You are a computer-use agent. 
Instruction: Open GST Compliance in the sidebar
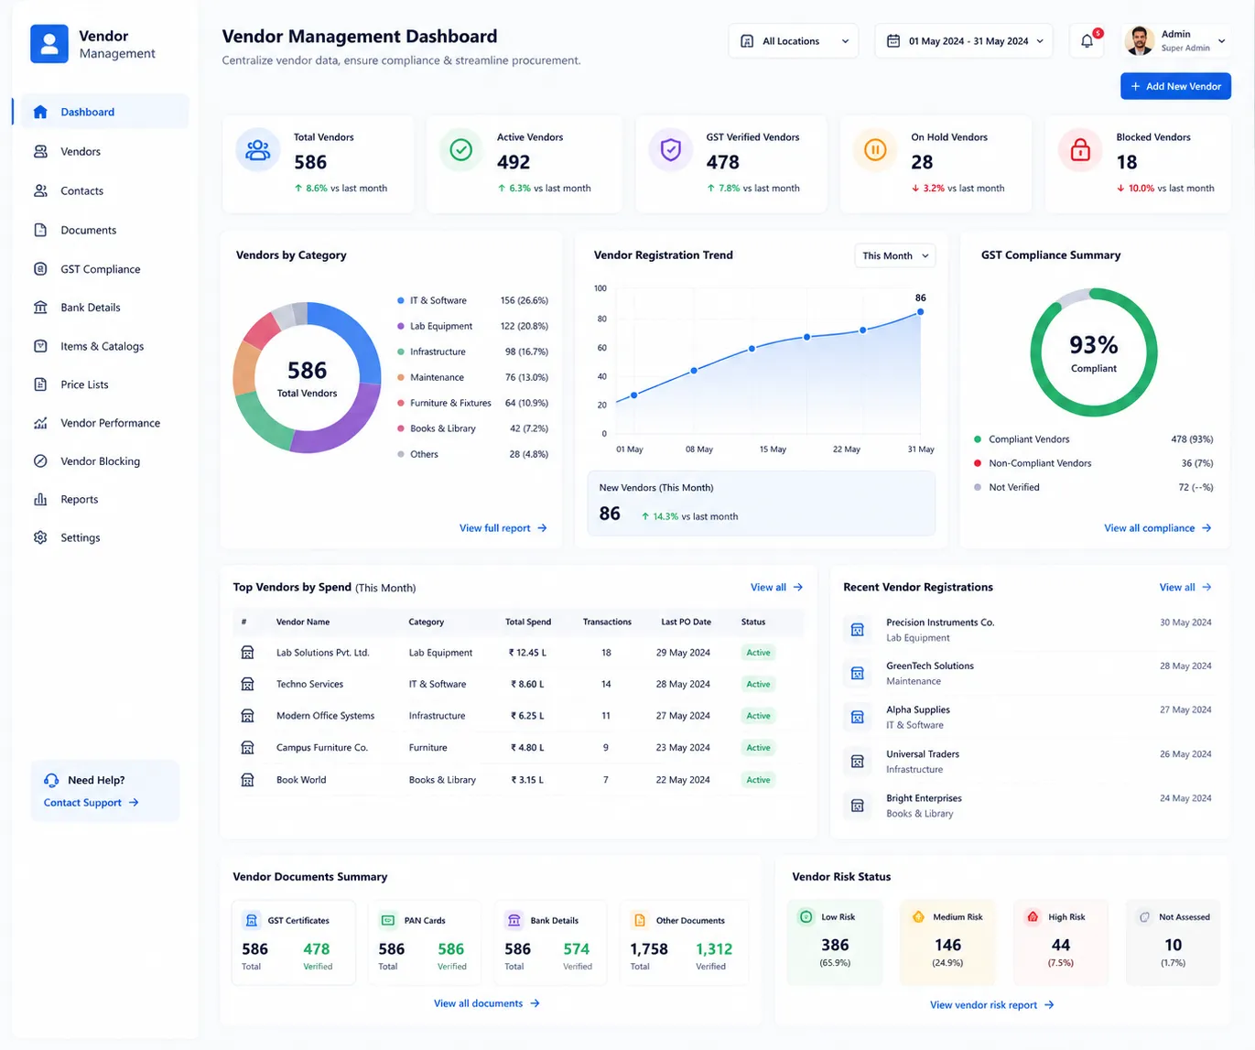[x=101, y=269]
